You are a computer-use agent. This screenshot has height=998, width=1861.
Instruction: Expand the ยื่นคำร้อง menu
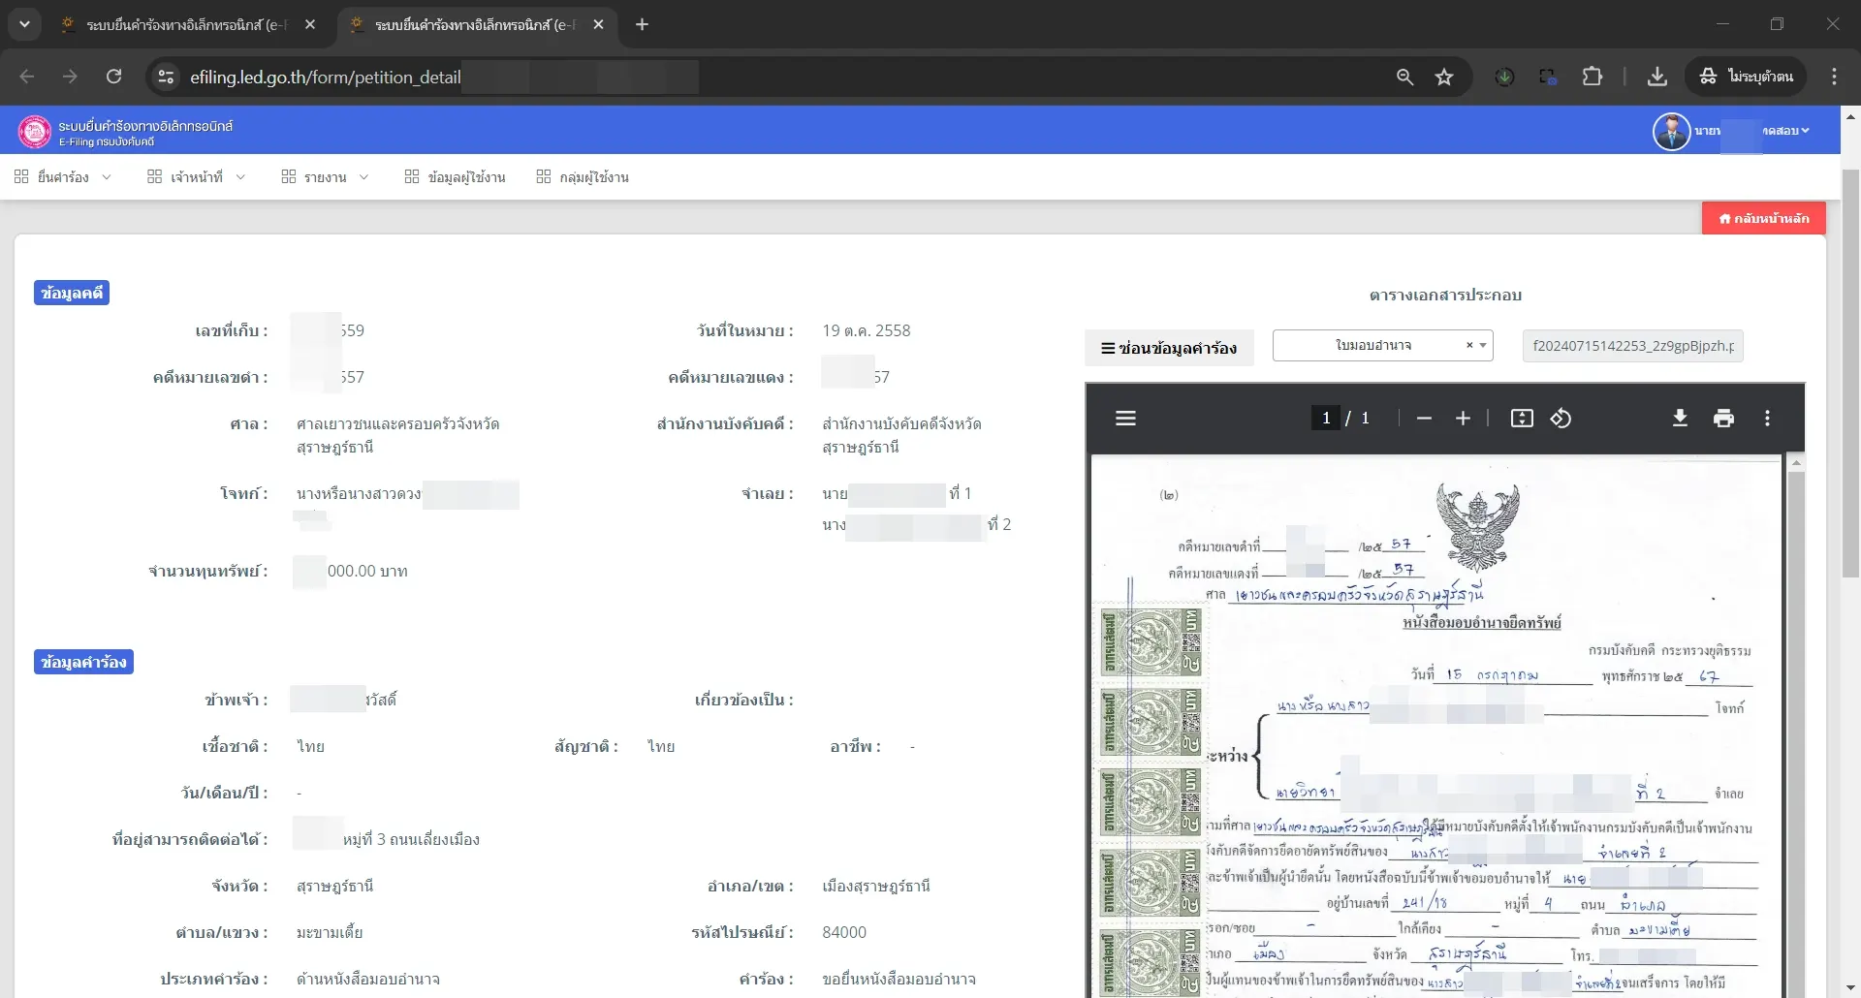coord(63,177)
